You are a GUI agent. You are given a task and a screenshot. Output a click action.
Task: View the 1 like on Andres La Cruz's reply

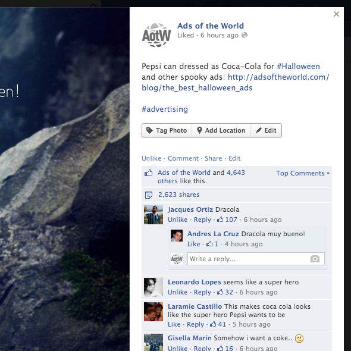pyautogui.click(x=212, y=244)
